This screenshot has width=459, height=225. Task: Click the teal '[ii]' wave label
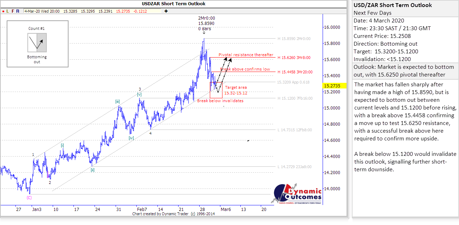92,170
